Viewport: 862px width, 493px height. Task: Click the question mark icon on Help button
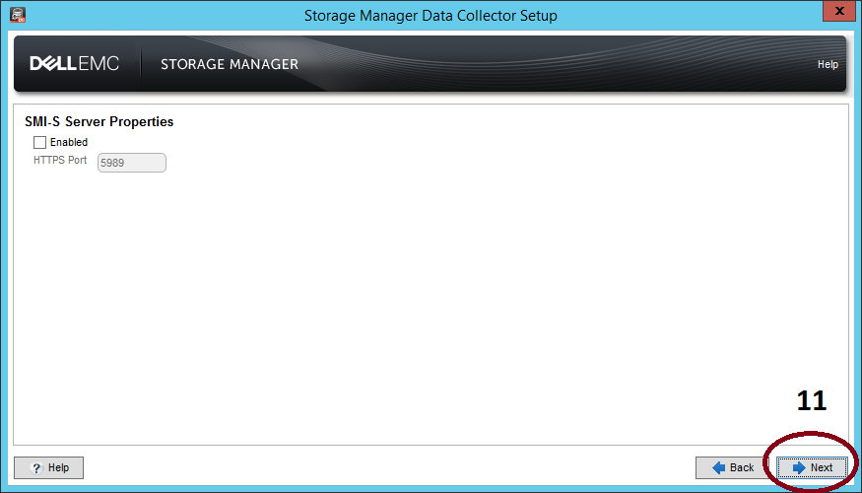(35, 467)
